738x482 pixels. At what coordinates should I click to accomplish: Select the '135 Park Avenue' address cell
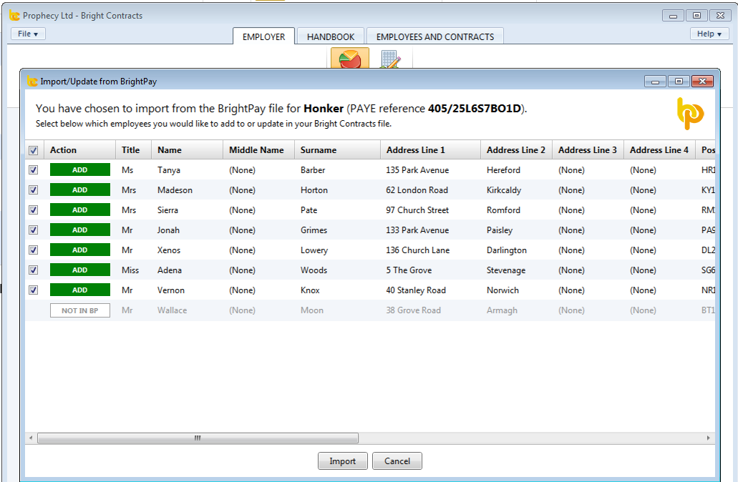417,170
